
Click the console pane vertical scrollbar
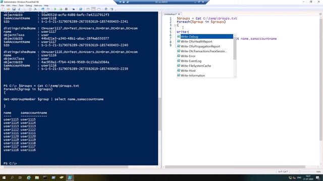159,114
